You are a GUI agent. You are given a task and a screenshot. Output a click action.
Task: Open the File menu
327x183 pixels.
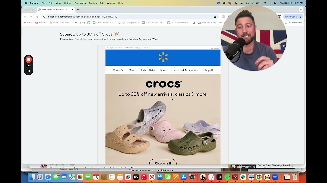point(43,3)
